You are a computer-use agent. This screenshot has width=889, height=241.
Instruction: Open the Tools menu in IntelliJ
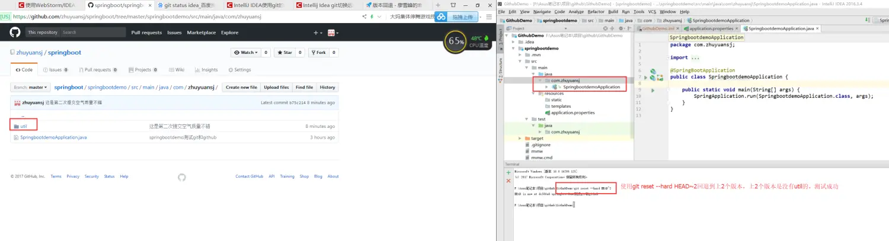[x=639, y=12]
